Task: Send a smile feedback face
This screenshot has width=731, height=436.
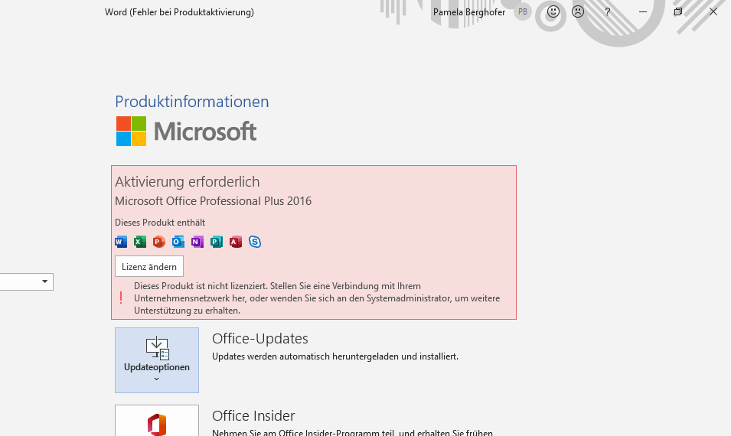Action: point(553,11)
